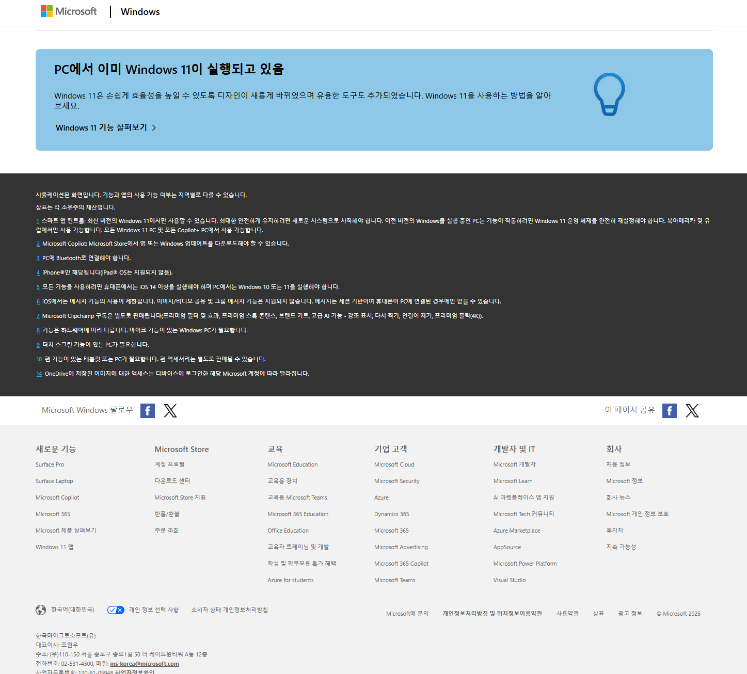The height and width of the screenshot is (674, 747).
Task: Open 다운로드 센터 footer link
Action: pyautogui.click(x=172, y=481)
